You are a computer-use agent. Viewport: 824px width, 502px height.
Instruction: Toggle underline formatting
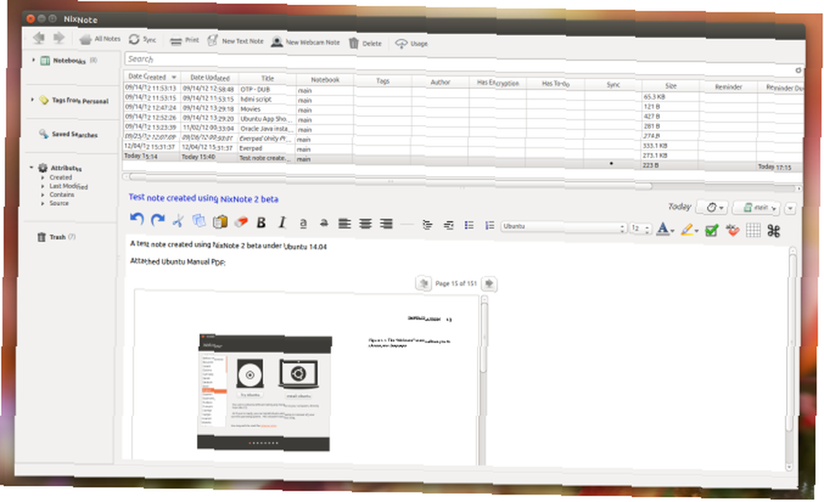coord(303,223)
